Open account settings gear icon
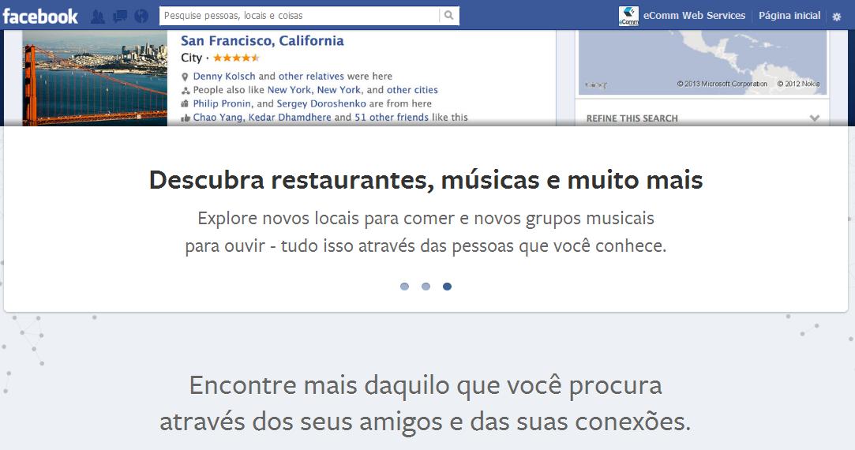The image size is (855, 450). [x=837, y=17]
